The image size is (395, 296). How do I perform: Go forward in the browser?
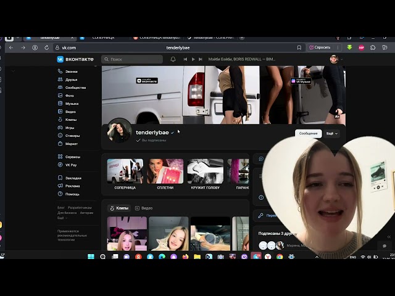[23, 47]
